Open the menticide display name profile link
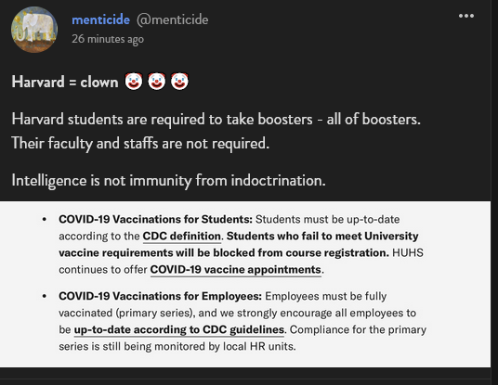Screen dimensions: 498x385 pos(100,19)
